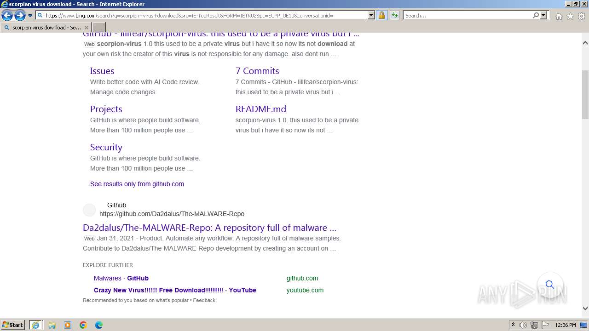Open the Home icon
The height and width of the screenshot is (331, 589).
click(x=559, y=16)
